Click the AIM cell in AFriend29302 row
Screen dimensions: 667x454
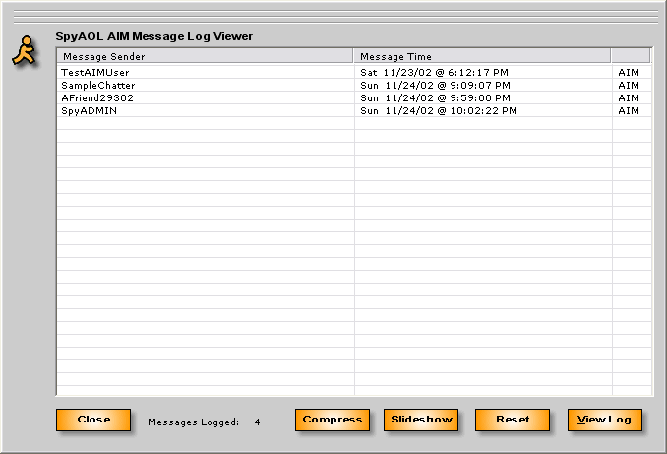[x=629, y=97]
